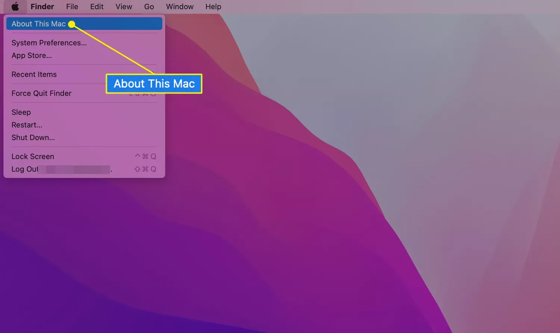This screenshot has height=333, width=560.
Task: Open the Window menu
Action: 180,6
